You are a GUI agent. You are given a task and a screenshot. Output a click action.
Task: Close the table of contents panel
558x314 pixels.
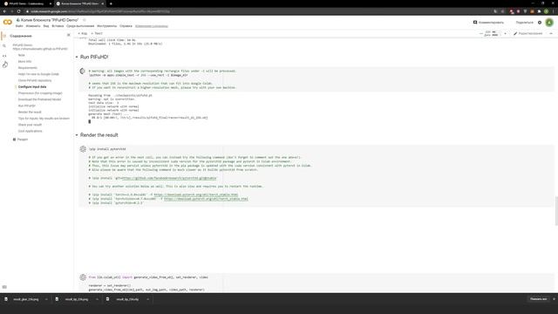(69, 35)
